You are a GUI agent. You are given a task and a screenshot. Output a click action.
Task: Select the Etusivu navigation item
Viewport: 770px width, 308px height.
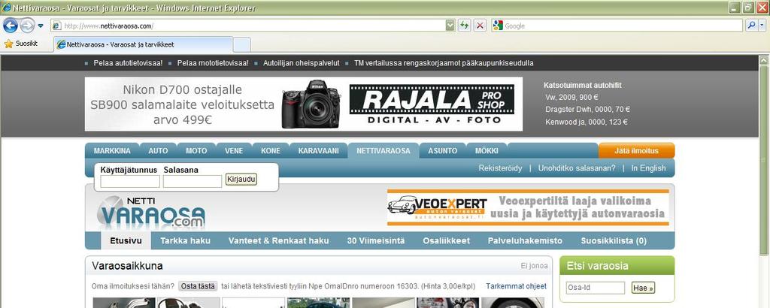126,241
